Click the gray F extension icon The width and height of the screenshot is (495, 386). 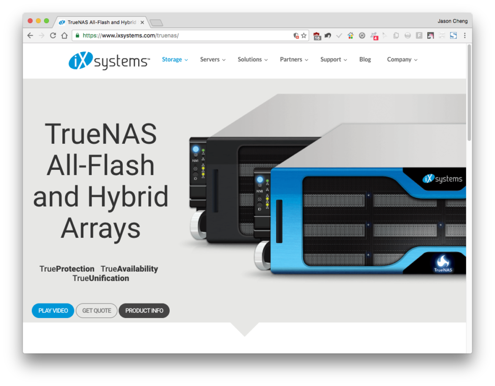coord(419,36)
